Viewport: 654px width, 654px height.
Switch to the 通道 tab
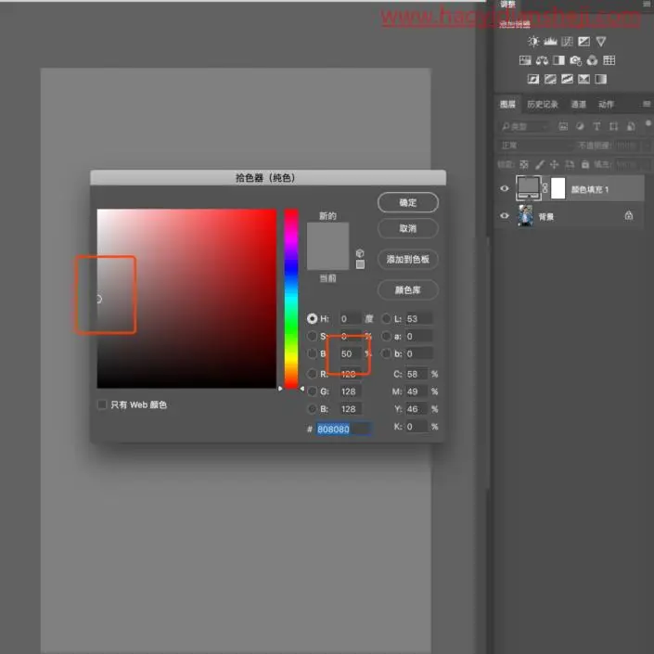pyautogui.click(x=579, y=104)
